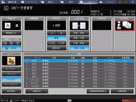The width and height of the screenshot is (136, 102).
Task: Select the コピー tab
Action: [x=88, y=2]
